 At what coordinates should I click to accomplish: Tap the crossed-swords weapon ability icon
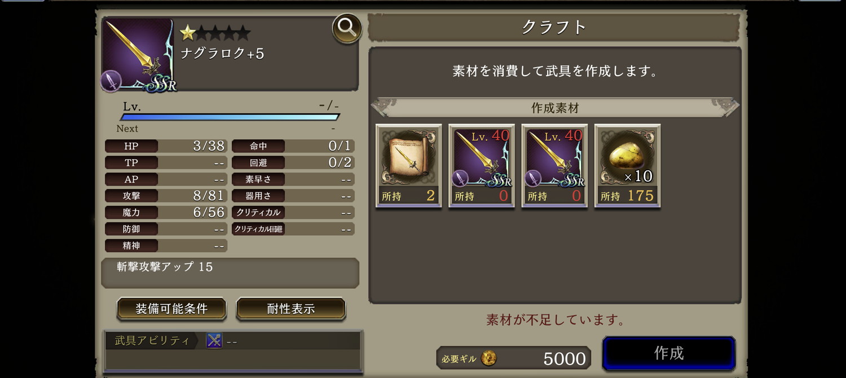[x=214, y=340]
